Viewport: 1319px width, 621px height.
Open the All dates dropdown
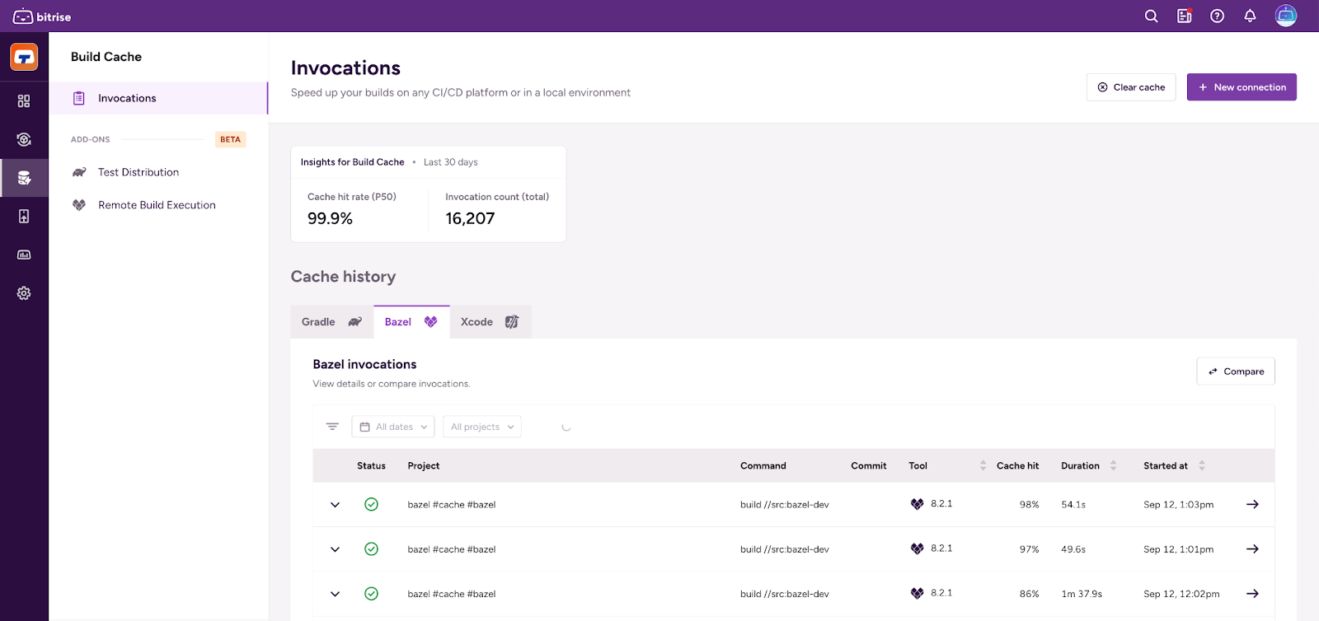tap(393, 427)
